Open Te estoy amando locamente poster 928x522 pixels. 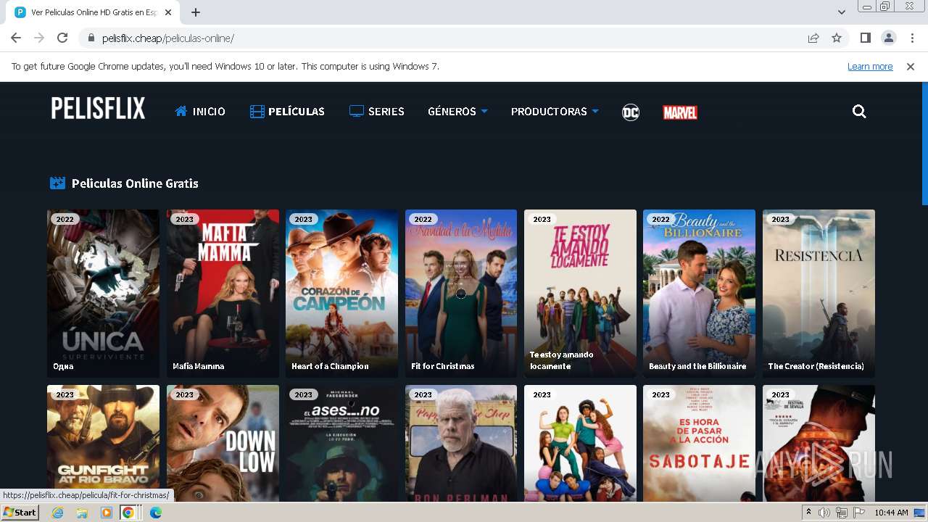click(580, 294)
